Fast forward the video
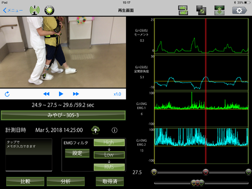The height and width of the screenshot is (189, 252). click(76, 94)
